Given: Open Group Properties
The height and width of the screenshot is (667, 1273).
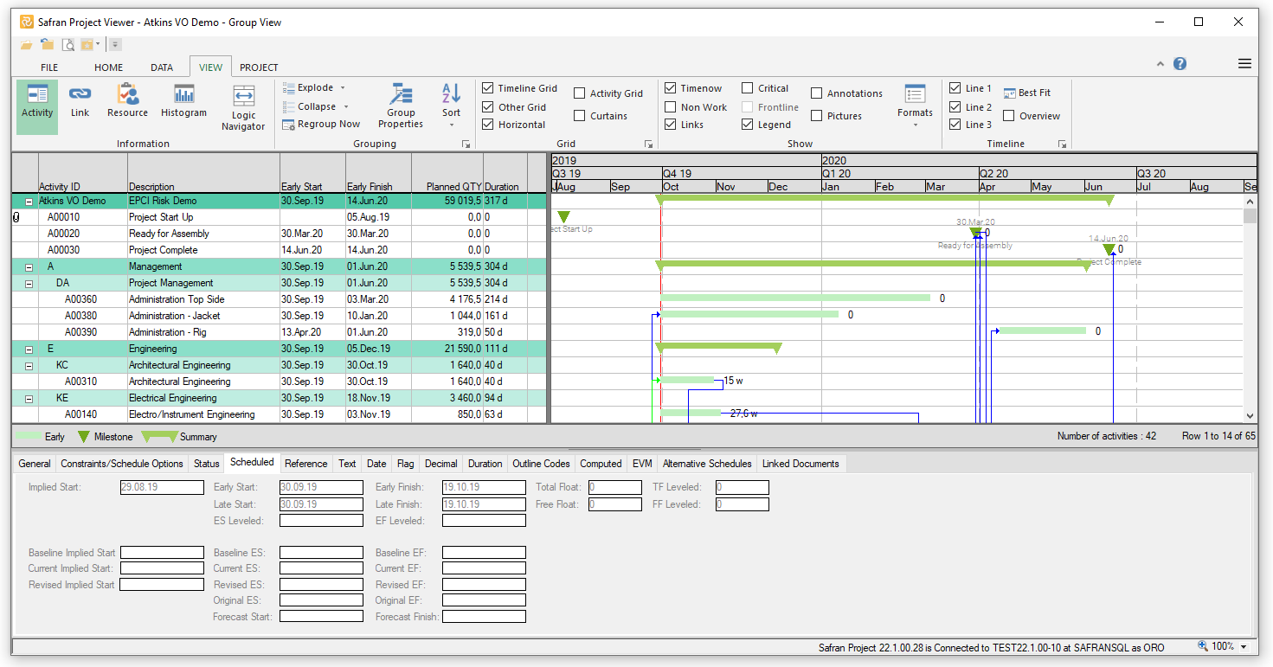Looking at the screenshot, I should [401, 93].
